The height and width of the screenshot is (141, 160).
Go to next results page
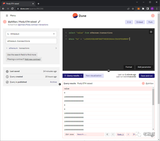(128, 134)
